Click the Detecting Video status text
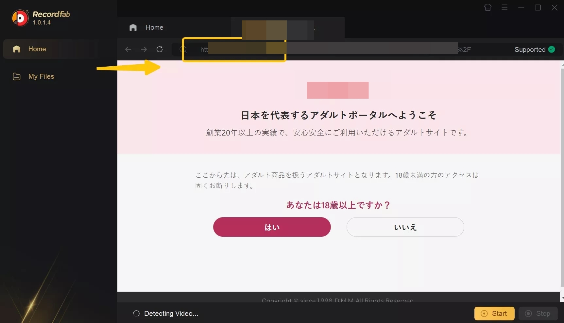Viewport: 564px width, 323px height. [x=171, y=314]
